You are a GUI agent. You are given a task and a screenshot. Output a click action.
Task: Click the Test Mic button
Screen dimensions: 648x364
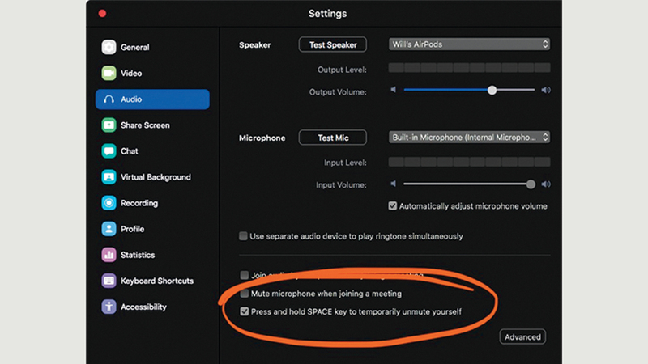(x=332, y=138)
